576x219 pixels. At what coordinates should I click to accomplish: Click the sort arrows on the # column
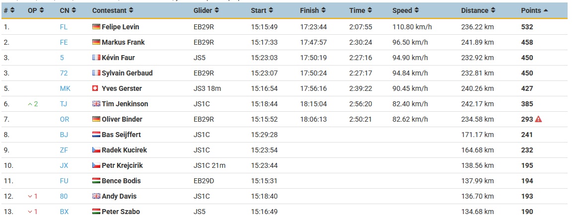[x=12, y=10]
